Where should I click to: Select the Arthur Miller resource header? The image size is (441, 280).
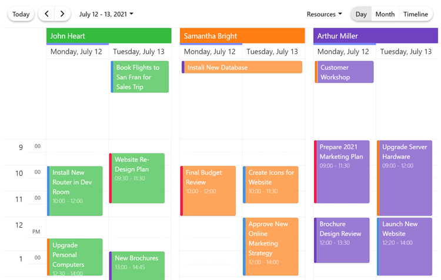tap(375, 36)
